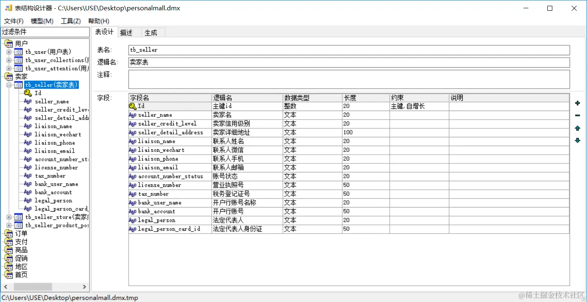Image resolution: width=587 pixels, height=302 pixels.
Task: Click the Abc icon of the seller_name grid row
Action: click(x=133, y=115)
